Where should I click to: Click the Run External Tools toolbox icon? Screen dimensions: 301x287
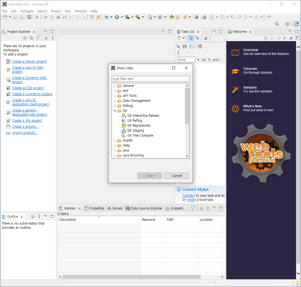point(138,17)
